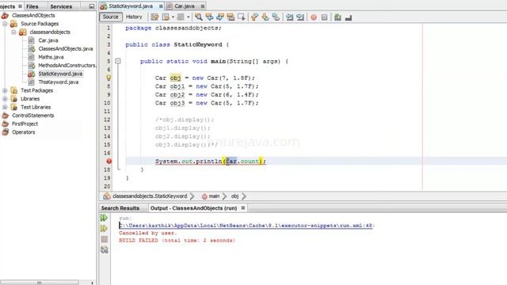Click the greyed Forward navigation icon

pos(181,17)
